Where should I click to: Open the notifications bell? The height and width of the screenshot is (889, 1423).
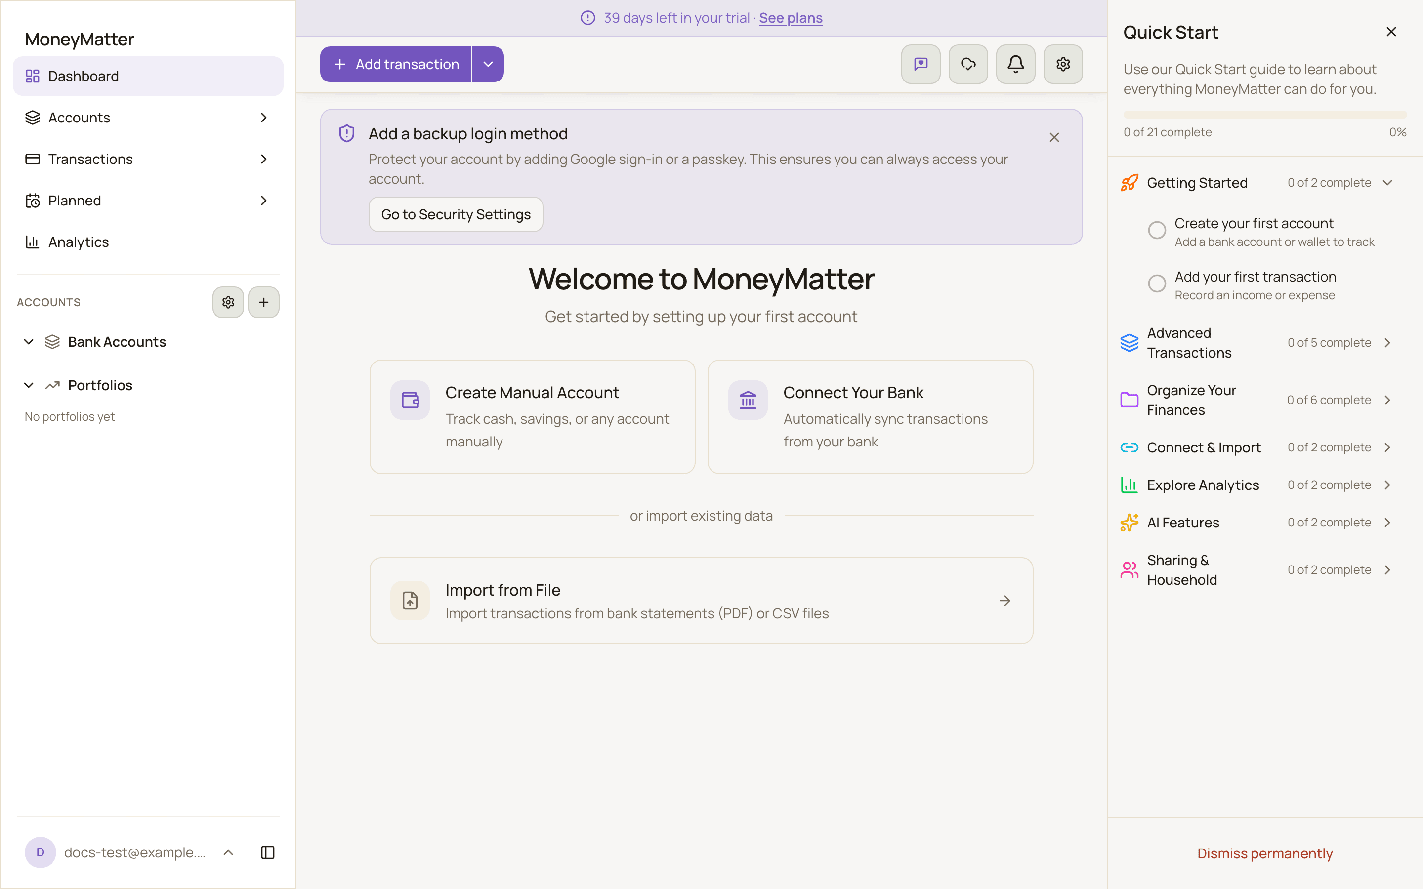(x=1015, y=64)
